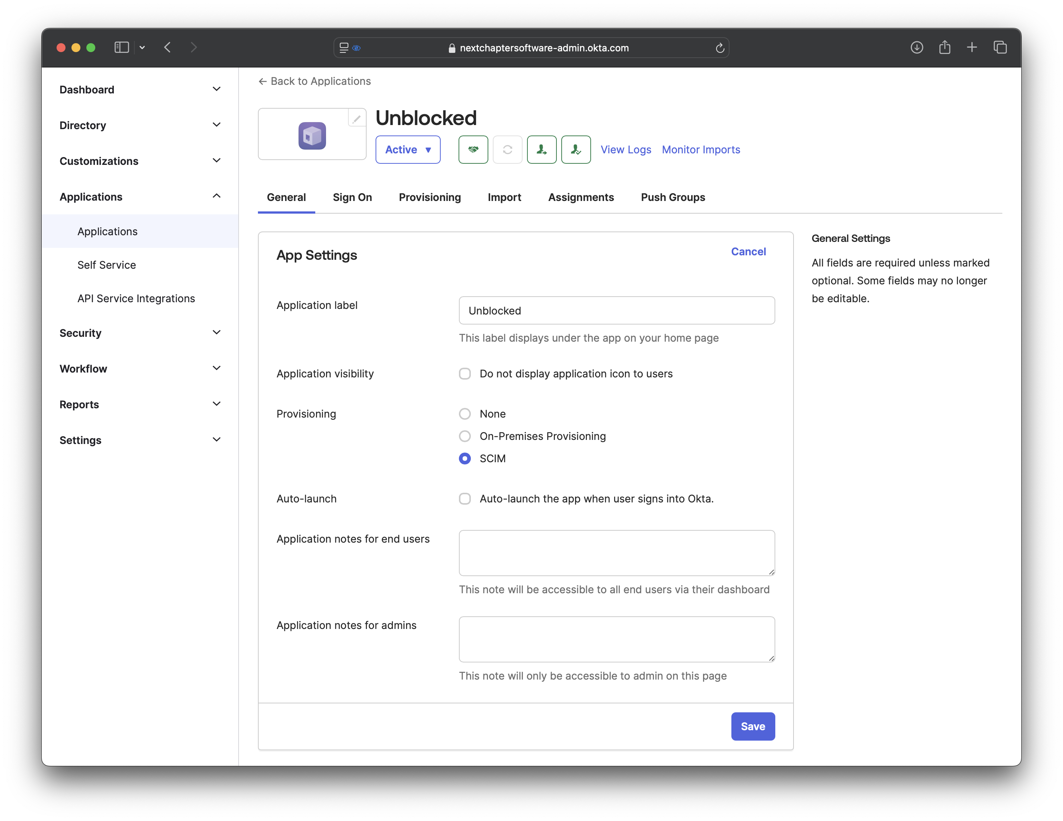Collapse the Applications menu section

(x=140, y=197)
